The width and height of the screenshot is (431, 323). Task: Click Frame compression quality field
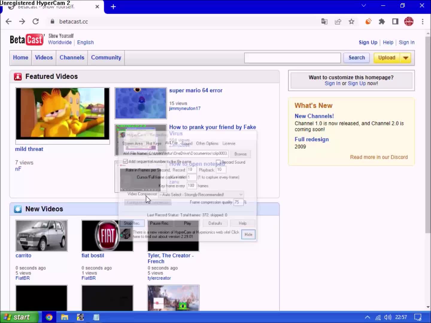click(238, 202)
